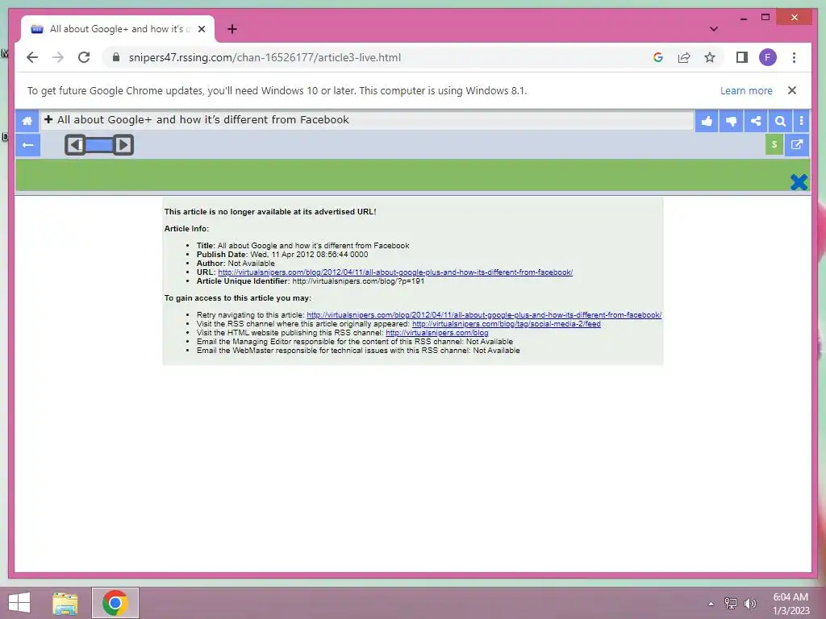This screenshot has height=619, width=826.
Task: Click the Retry navigating article link
Action: click(484, 315)
